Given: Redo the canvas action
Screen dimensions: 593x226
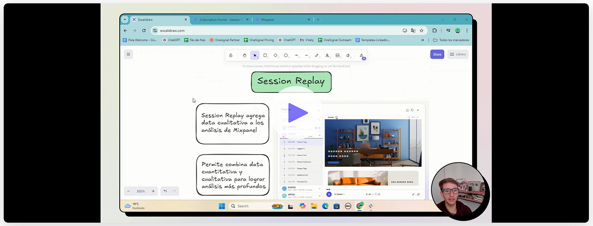Looking at the screenshot, I should pos(174,191).
